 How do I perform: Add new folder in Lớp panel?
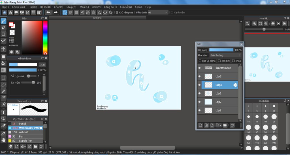225,125
